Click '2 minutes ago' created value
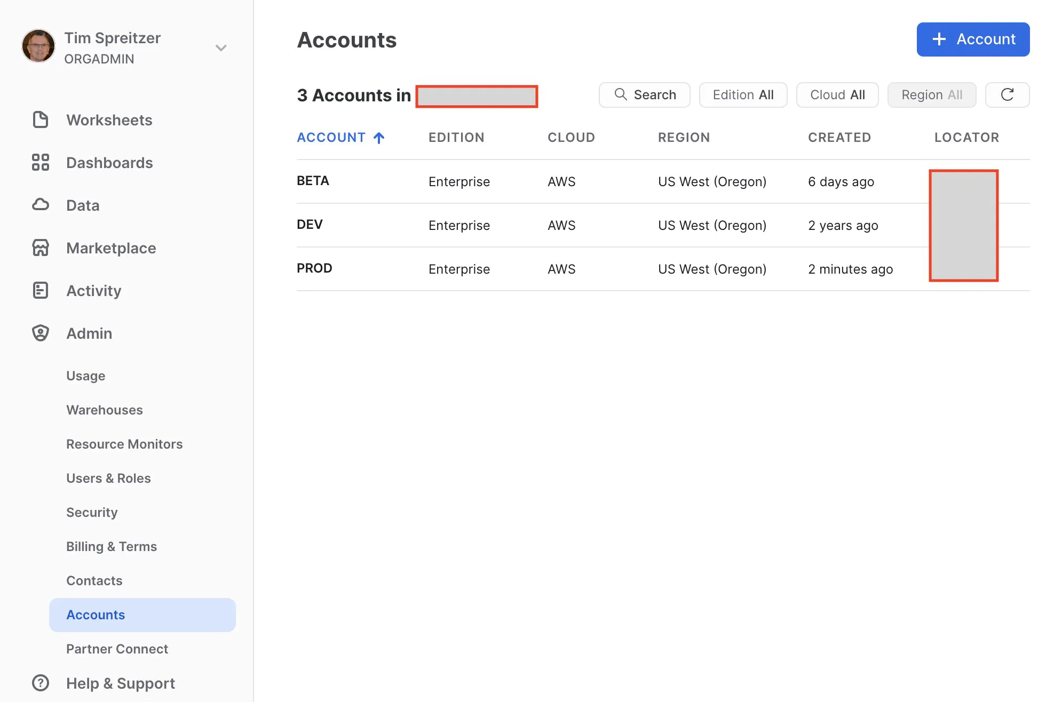 click(850, 269)
